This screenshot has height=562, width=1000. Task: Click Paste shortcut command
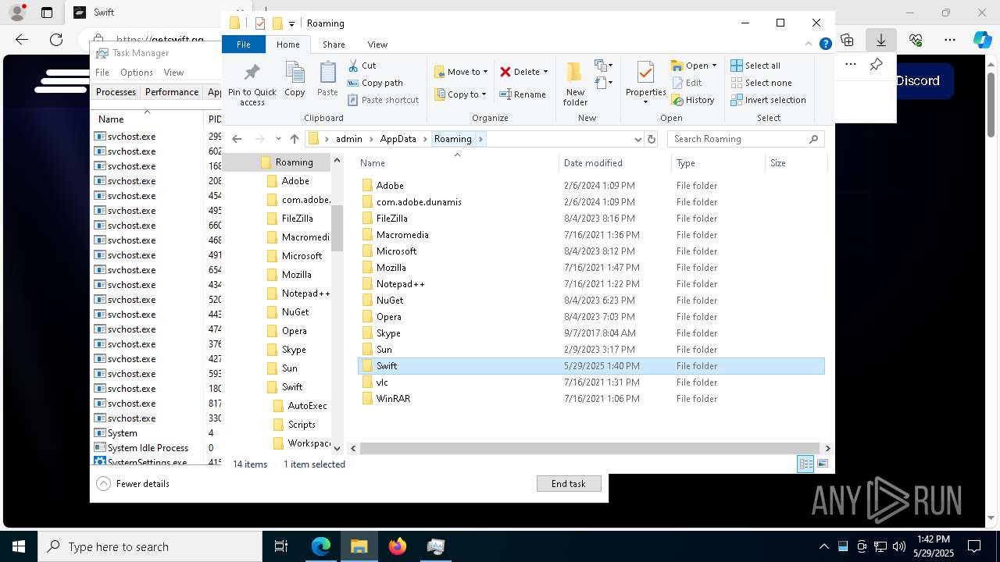pyautogui.click(x=383, y=100)
